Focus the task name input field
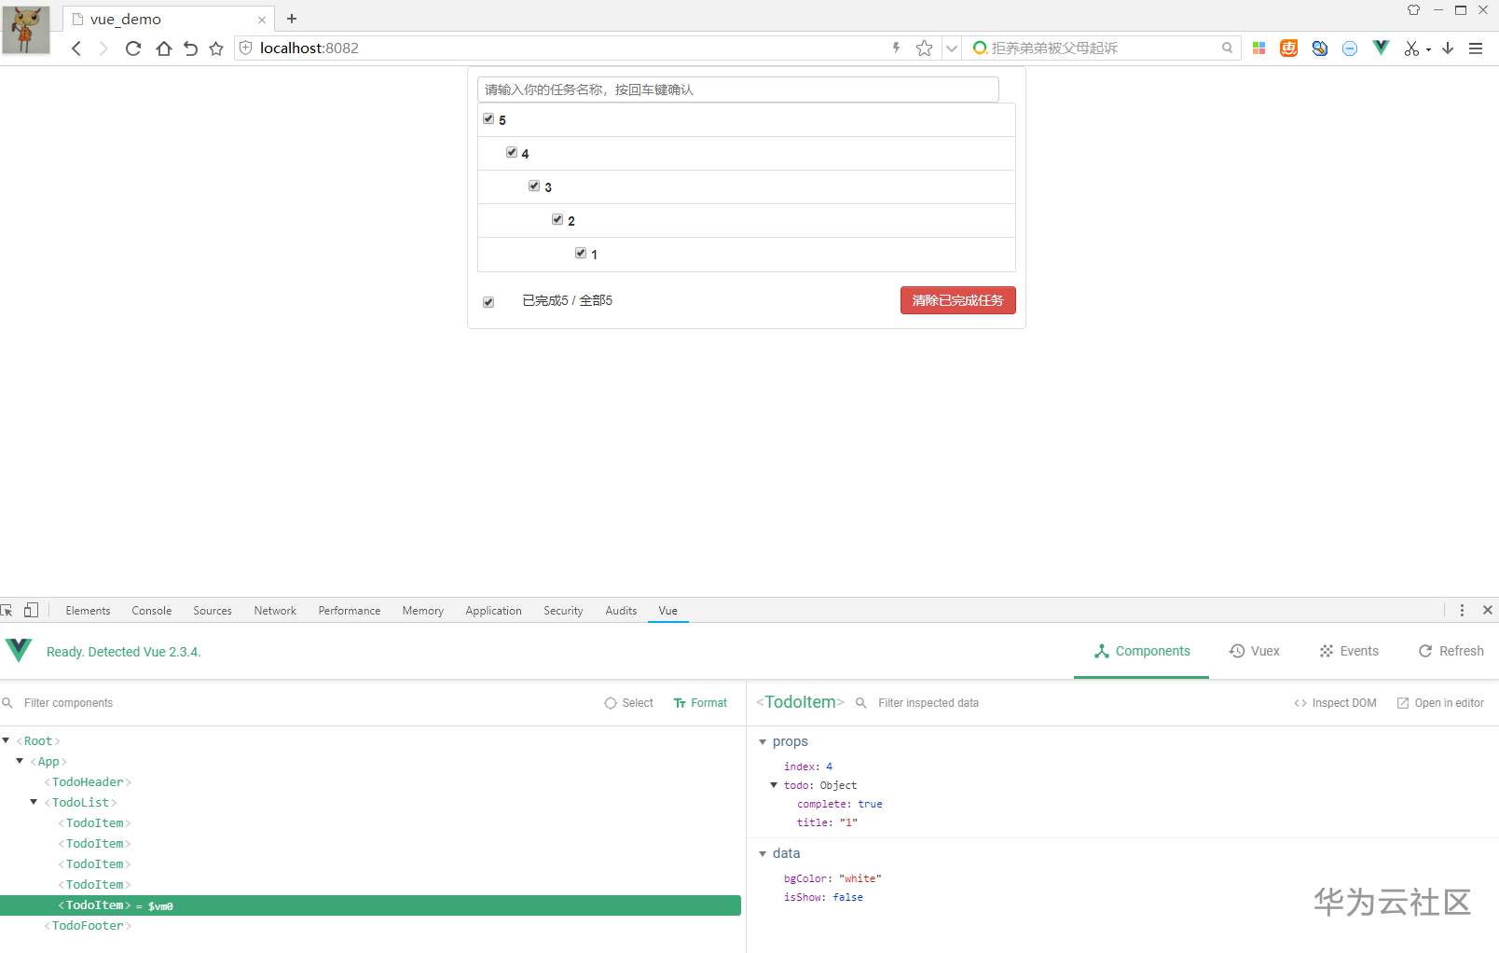This screenshot has width=1499, height=953. point(738,90)
